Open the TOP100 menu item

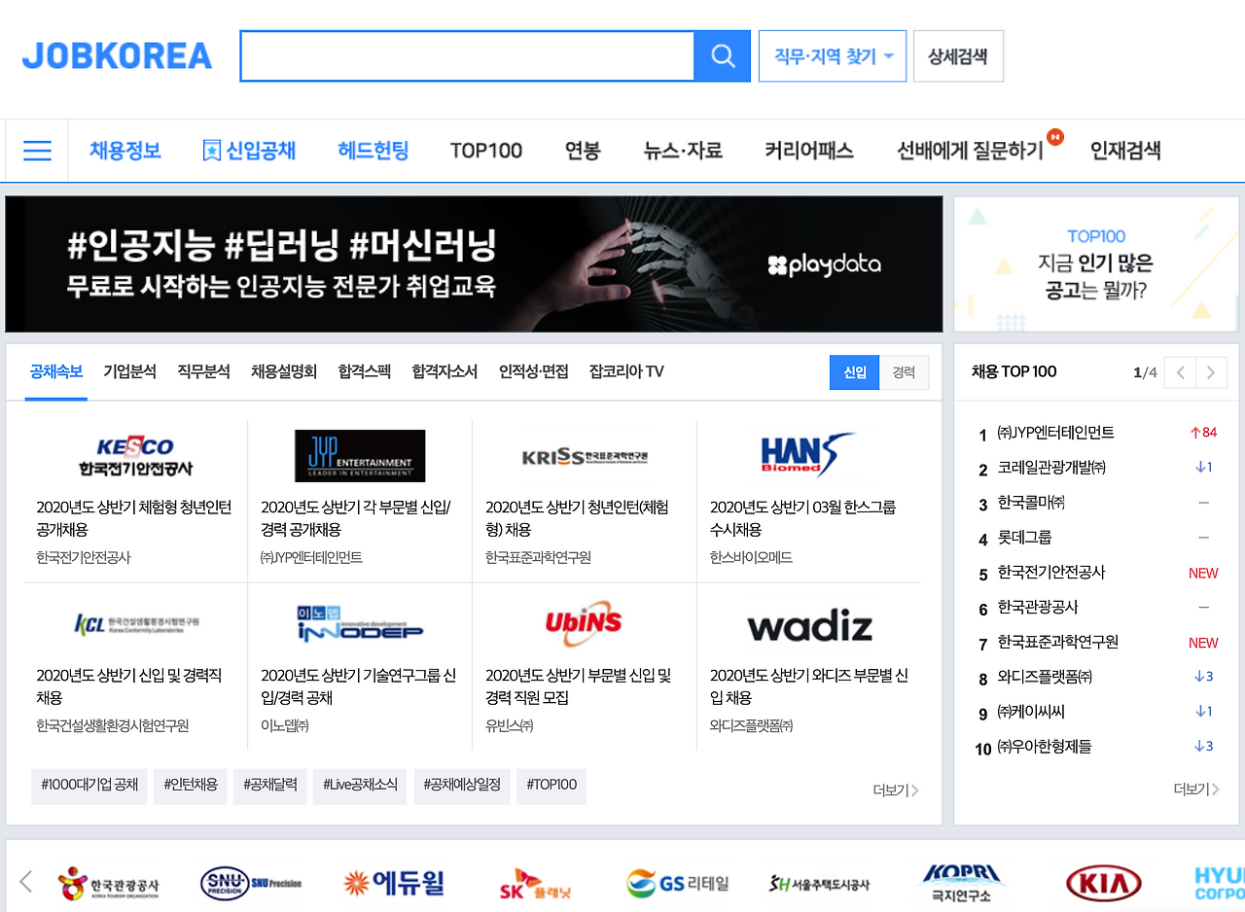[486, 151]
